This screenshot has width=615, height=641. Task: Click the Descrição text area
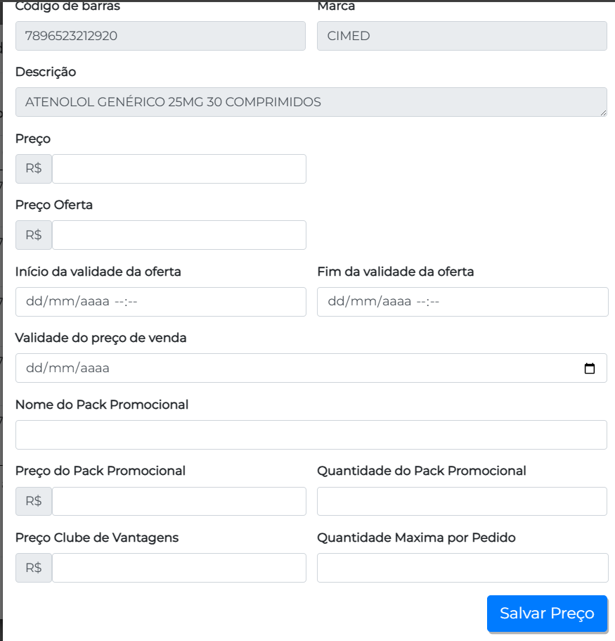311,102
